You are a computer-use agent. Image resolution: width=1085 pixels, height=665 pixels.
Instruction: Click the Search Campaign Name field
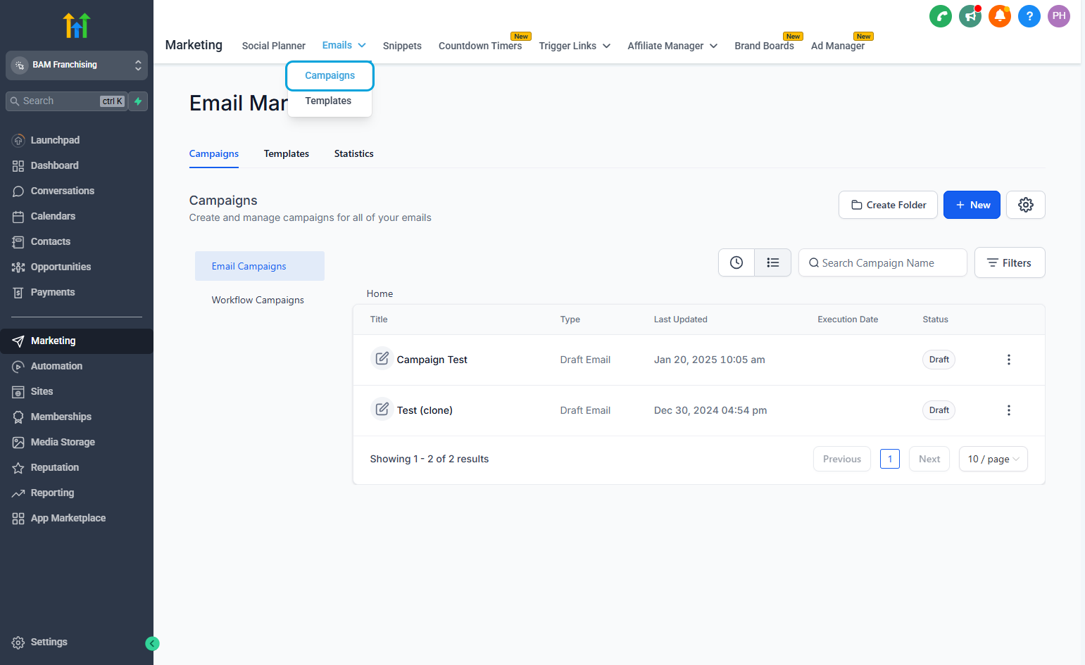[x=883, y=262]
